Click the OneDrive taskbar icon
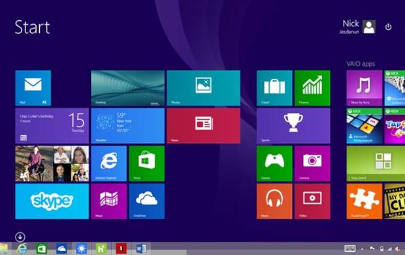Image resolution: width=405 pixels, height=255 pixels. (x=61, y=249)
